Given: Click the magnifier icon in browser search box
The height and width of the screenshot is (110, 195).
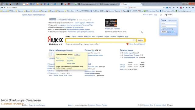Looking at the screenshot, I should [x=164, y=8].
